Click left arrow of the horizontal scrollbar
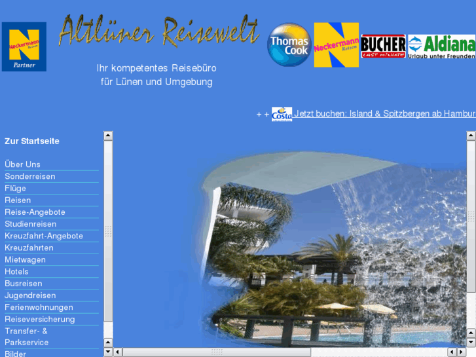The image size is (476, 357). click(x=118, y=352)
